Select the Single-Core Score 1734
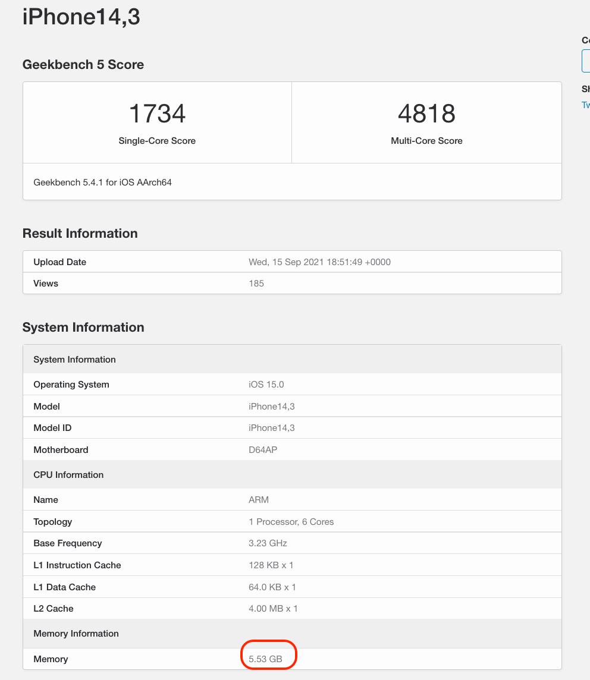The height and width of the screenshot is (680, 590). (157, 114)
